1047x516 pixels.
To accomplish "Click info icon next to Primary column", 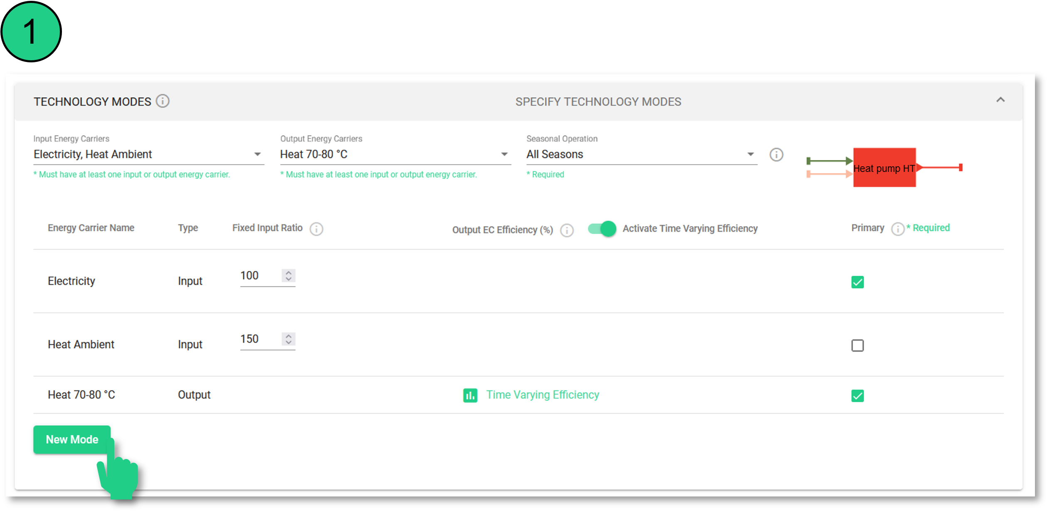I will point(897,229).
